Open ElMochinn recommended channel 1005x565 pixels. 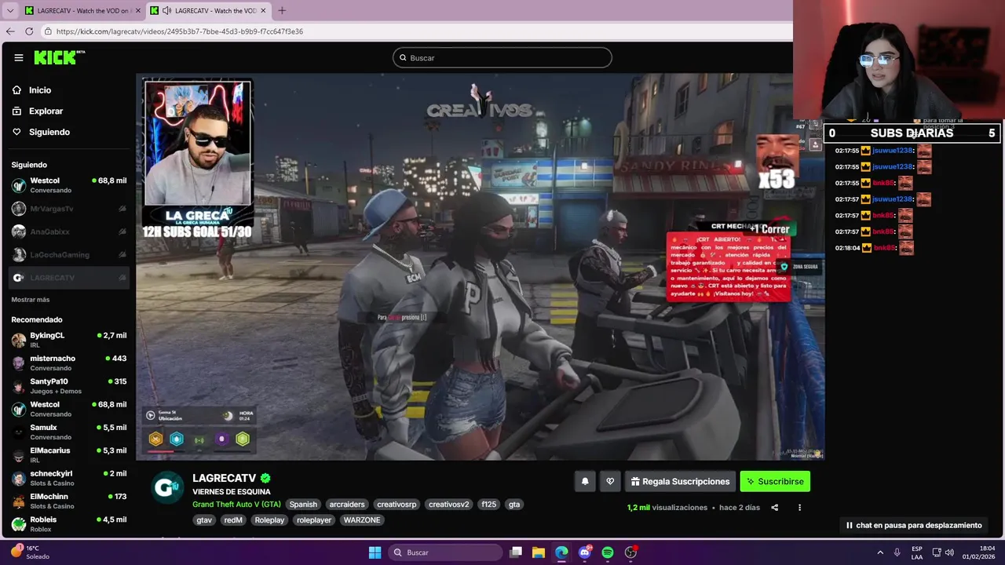[x=69, y=501]
